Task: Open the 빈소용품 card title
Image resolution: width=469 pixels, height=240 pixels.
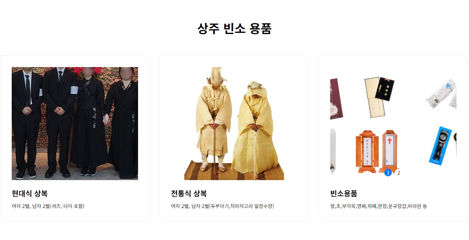Action: (343, 194)
